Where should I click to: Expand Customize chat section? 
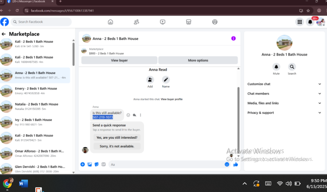point(284,84)
